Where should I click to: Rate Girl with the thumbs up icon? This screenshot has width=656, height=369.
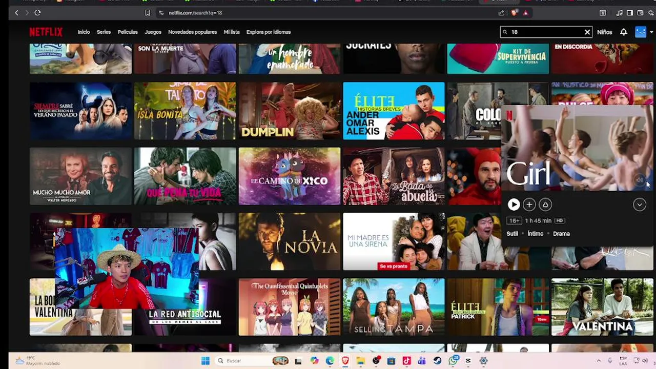tap(545, 204)
